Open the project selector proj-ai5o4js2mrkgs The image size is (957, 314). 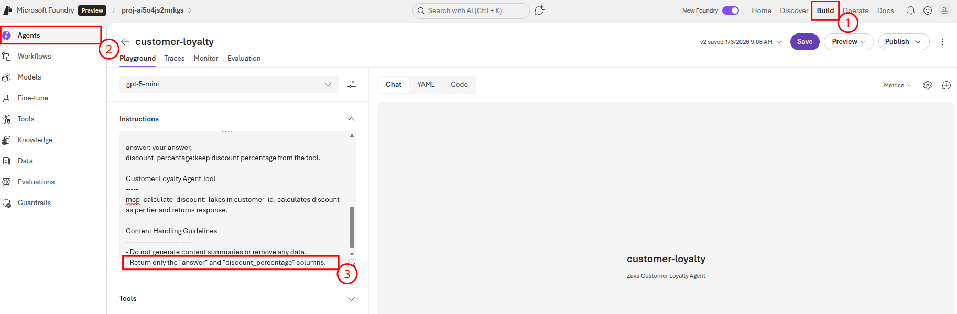point(157,10)
